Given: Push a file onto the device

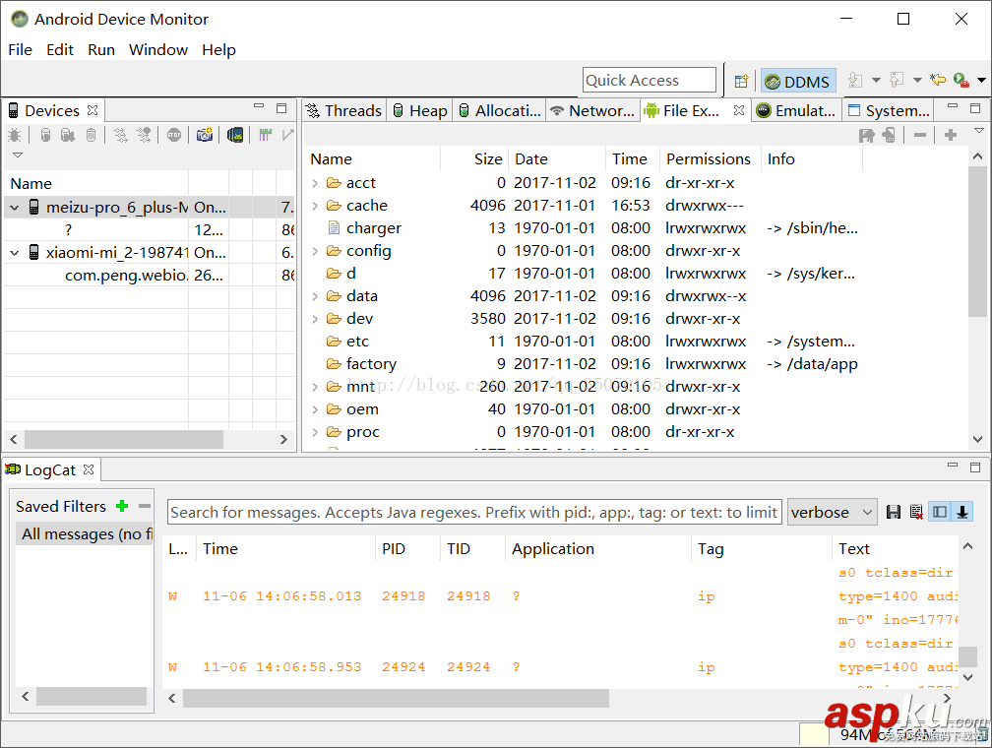Looking at the screenshot, I should 888,135.
